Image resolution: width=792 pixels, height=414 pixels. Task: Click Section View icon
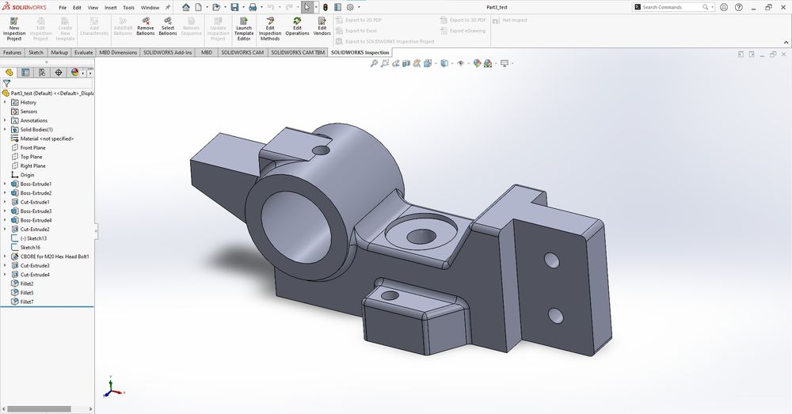click(x=406, y=63)
